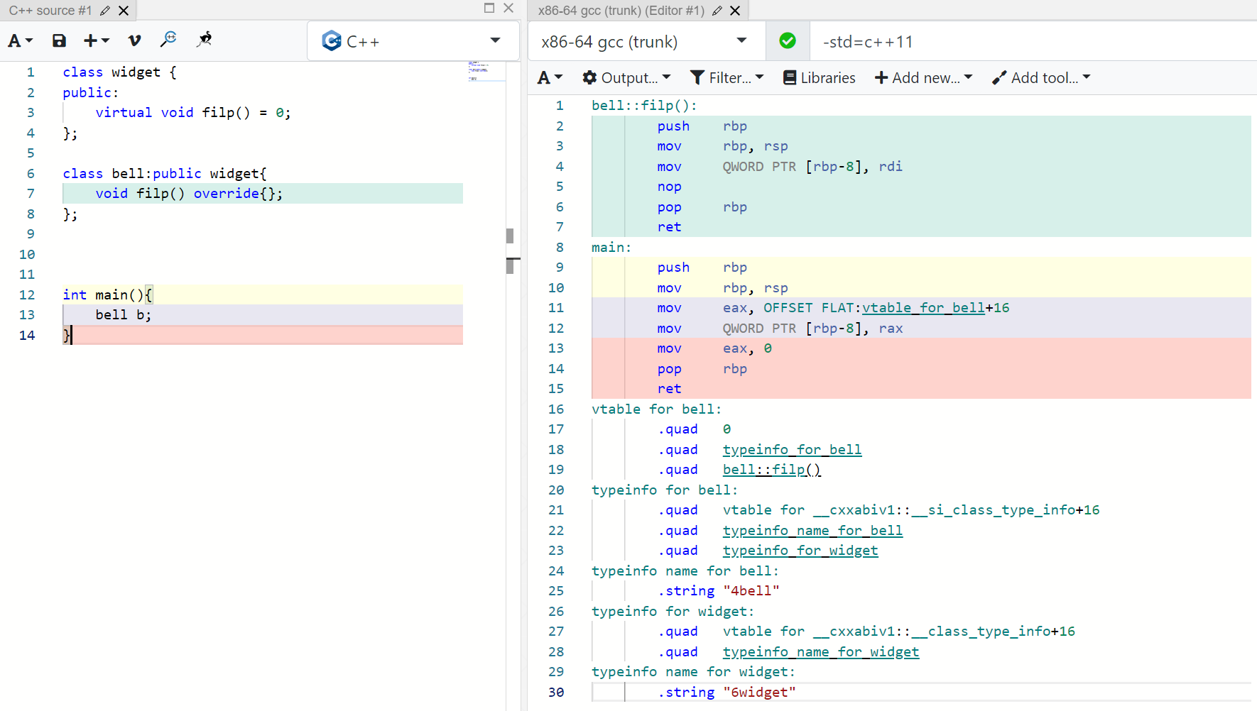Viewport: 1257px width, 711px height.
Task: Click 'typeinfo for widget:' assembly label
Action: pos(673,612)
